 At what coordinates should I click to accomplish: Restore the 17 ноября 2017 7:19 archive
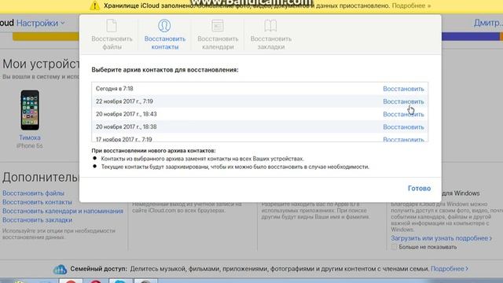(403, 139)
